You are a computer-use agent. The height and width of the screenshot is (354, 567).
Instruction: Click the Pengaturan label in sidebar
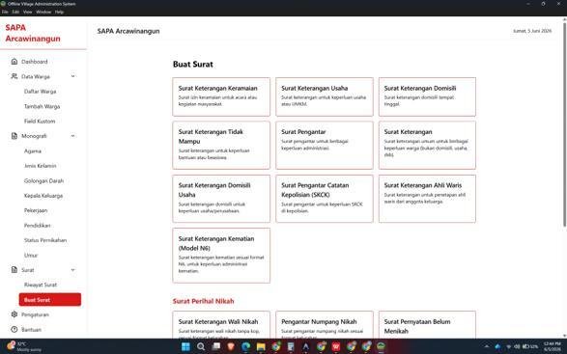[35, 314]
